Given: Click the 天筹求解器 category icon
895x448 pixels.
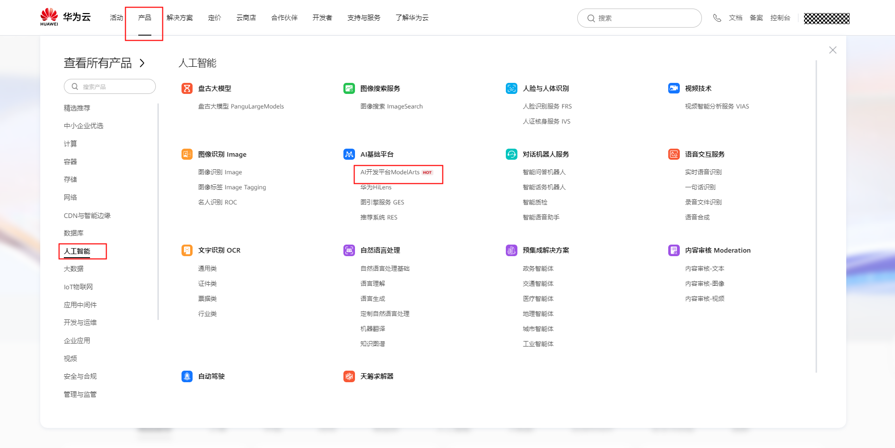Looking at the screenshot, I should coord(349,376).
